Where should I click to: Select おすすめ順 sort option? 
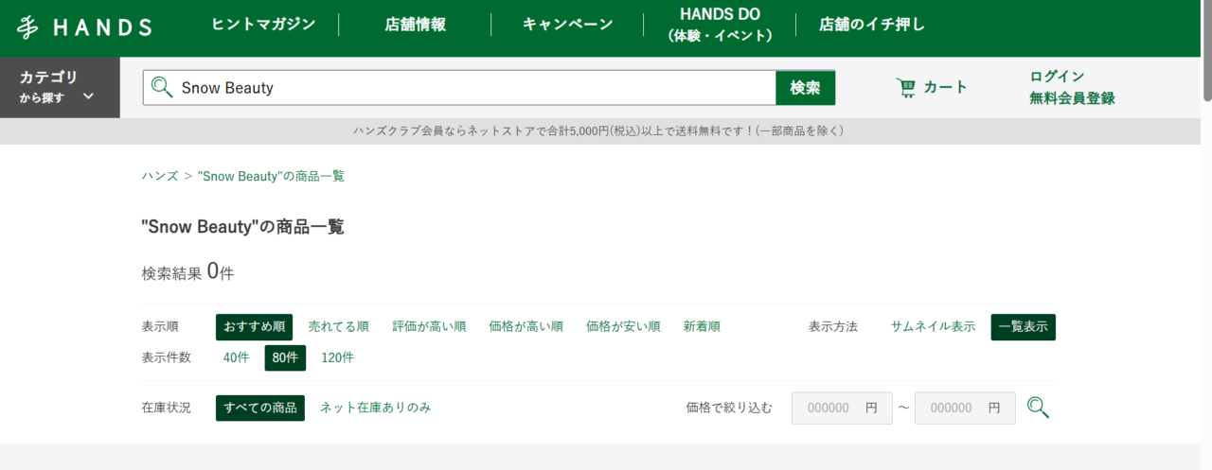coord(255,327)
